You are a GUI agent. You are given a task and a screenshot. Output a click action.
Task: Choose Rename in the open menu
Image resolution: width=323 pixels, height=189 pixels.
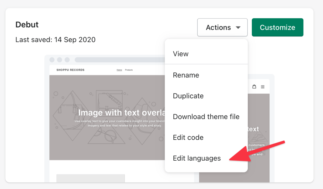pos(186,75)
